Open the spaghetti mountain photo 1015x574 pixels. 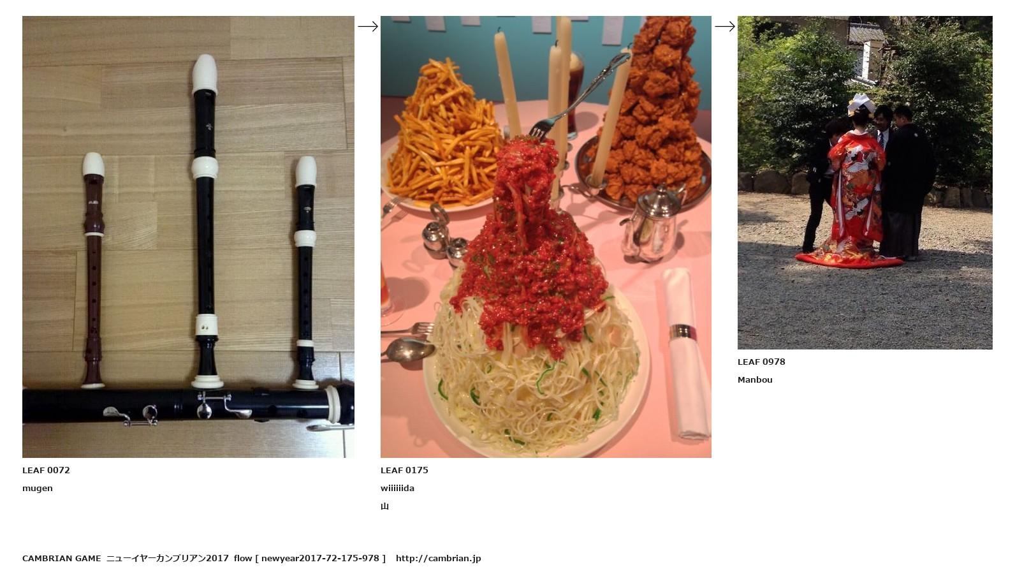pyautogui.click(x=546, y=237)
